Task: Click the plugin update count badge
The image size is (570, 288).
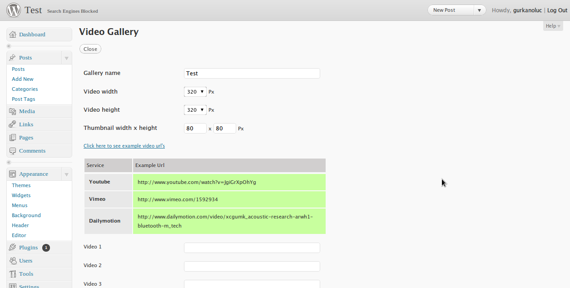Action: point(46,248)
